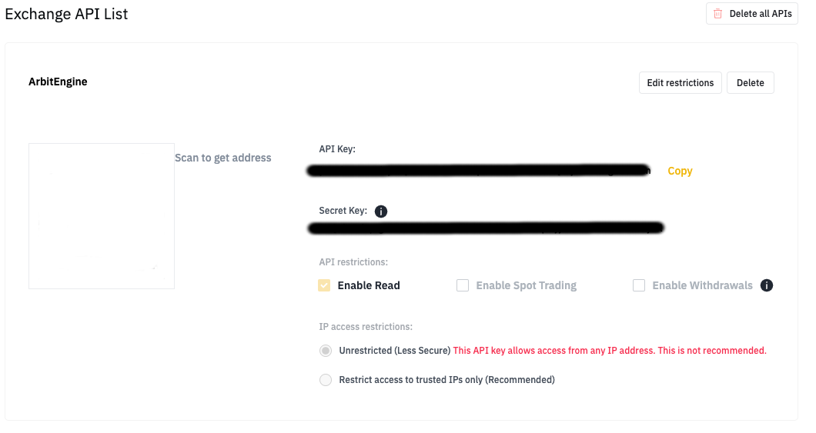Select the Unrestricted (Less Secure) radio option
Viewport: 816px width, 433px height.
point(326,351)
